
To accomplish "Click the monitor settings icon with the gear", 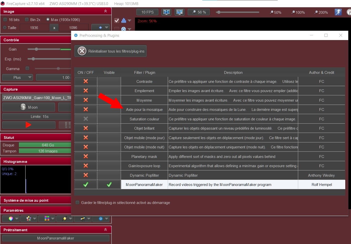I will [180, 12].
